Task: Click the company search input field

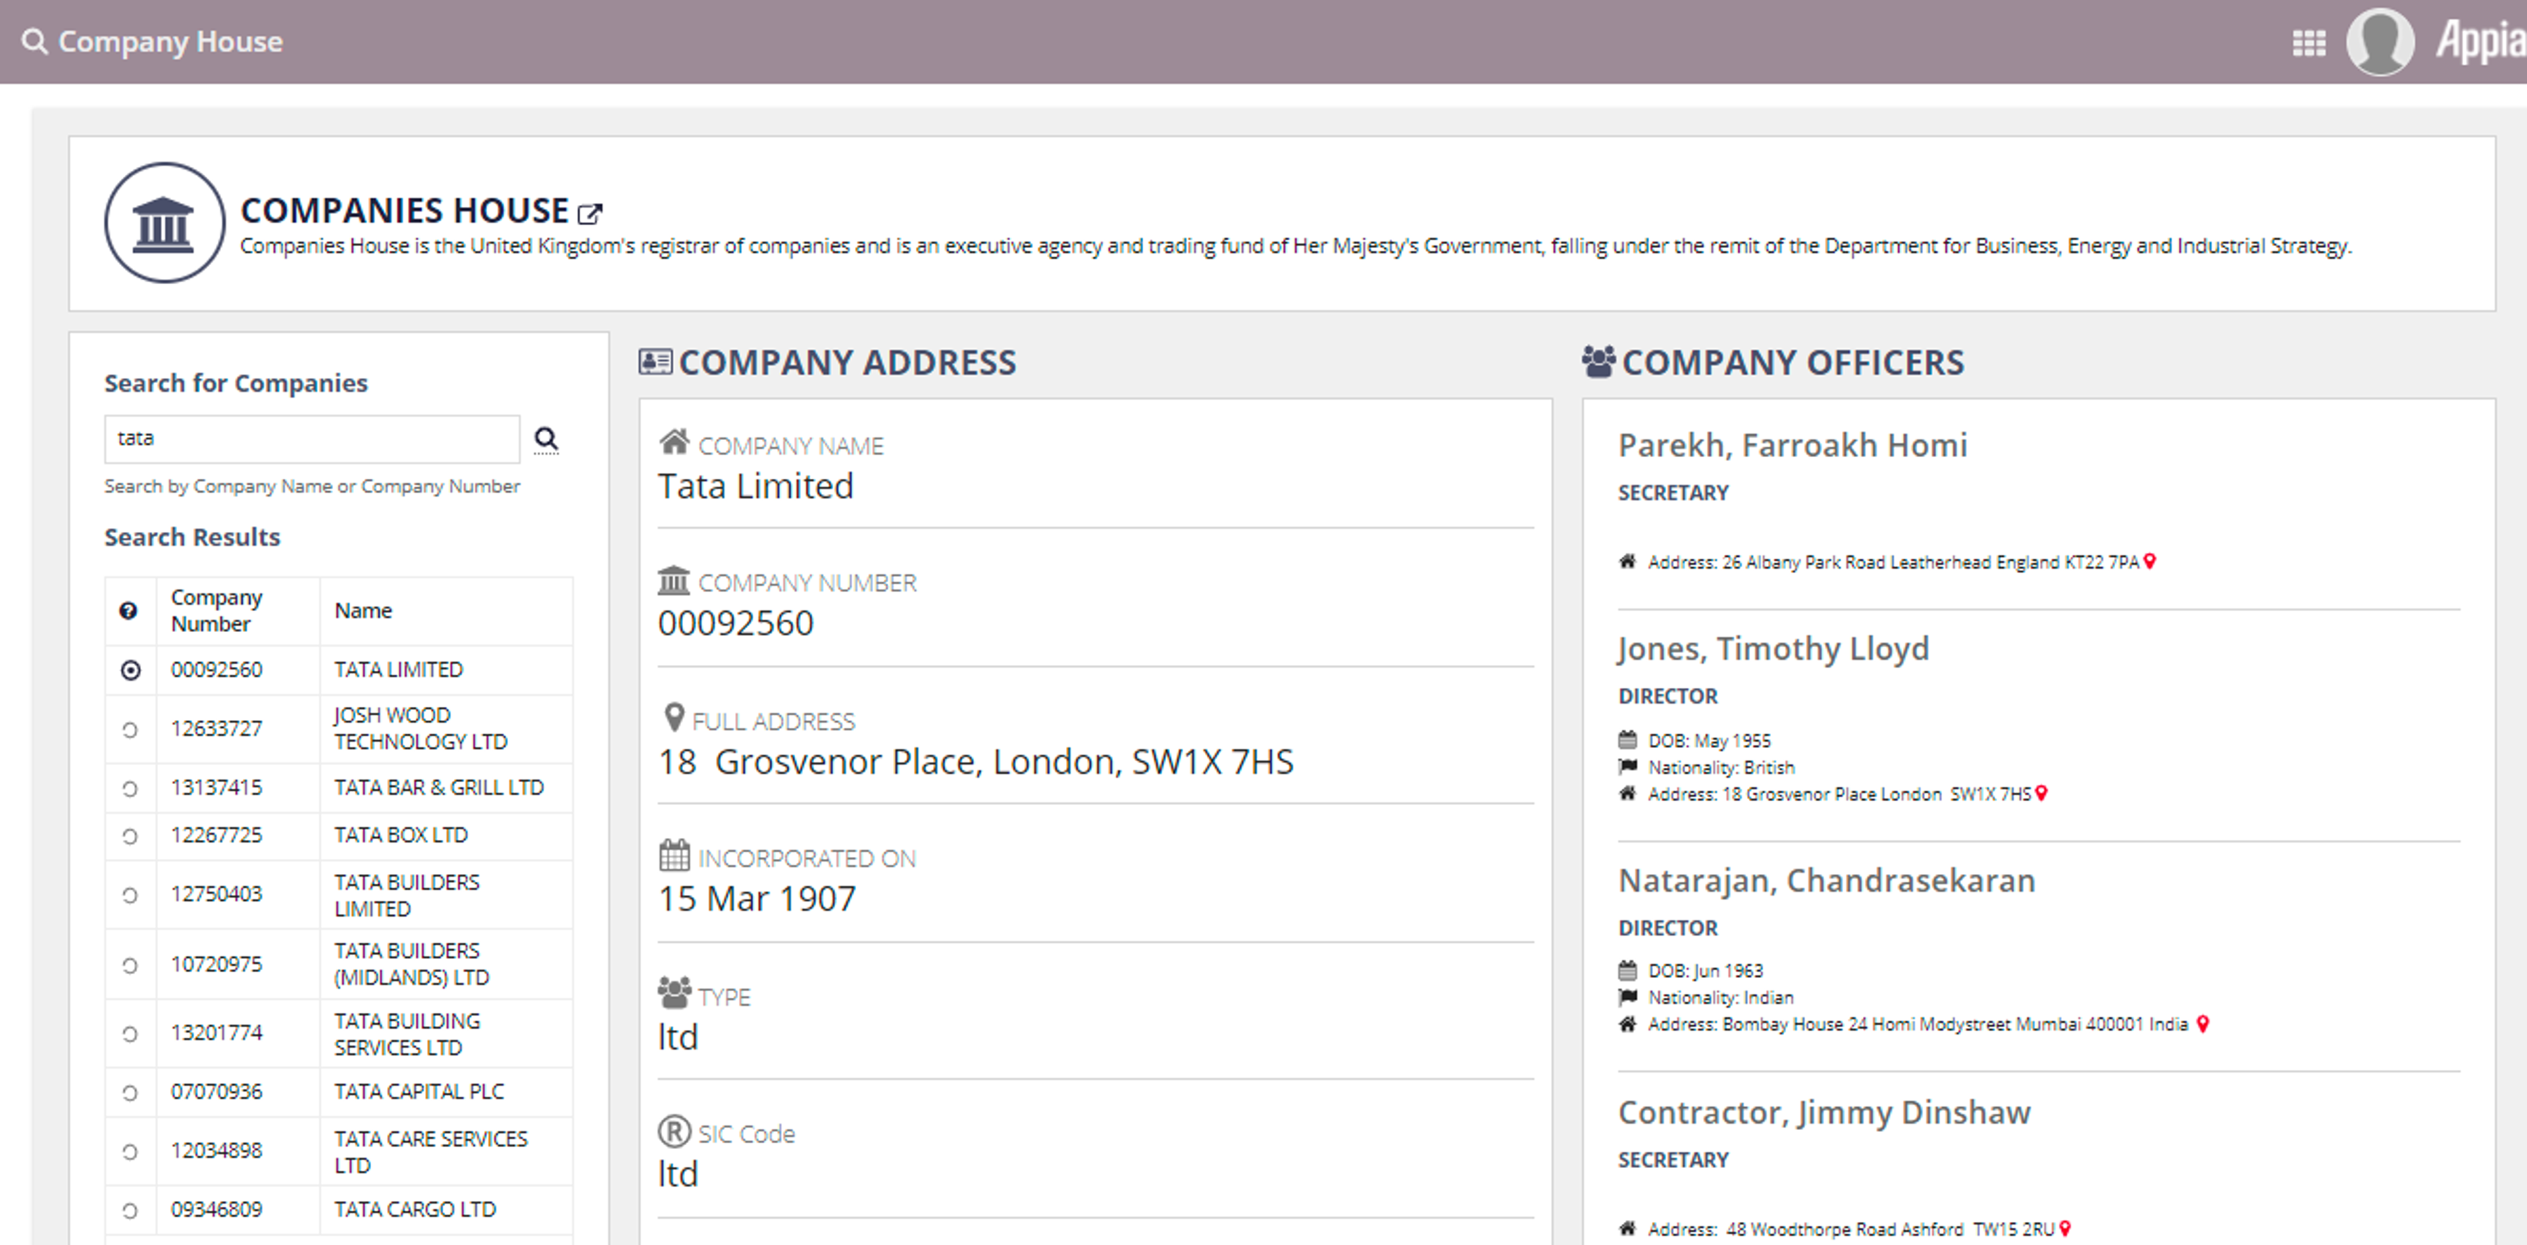Action: pyautogui.click(x=312, y=438)
